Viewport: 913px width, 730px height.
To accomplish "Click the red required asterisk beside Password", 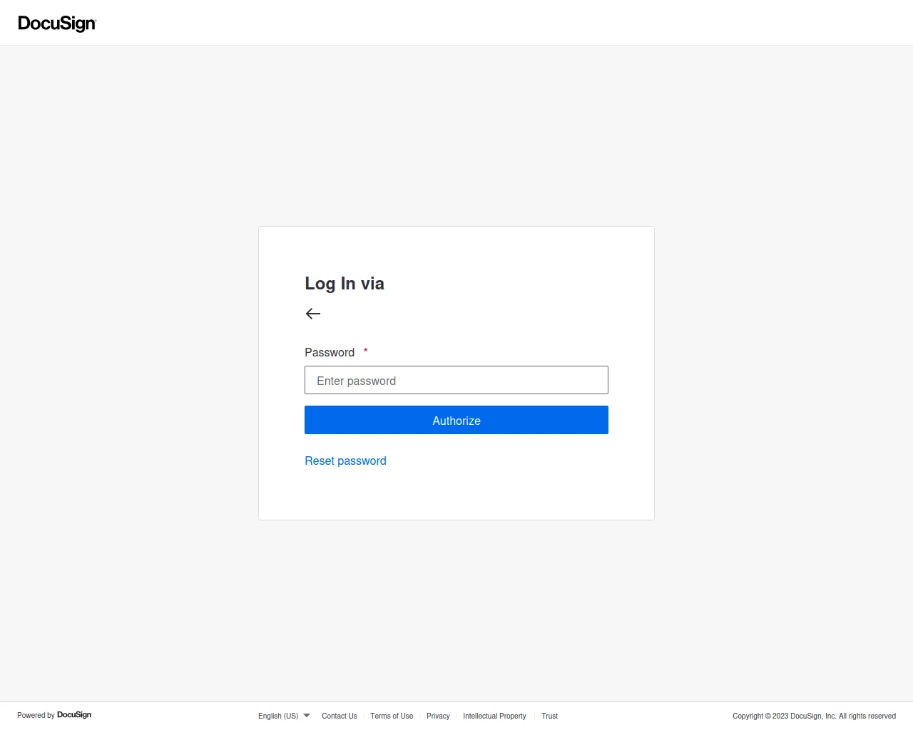I will 366,351.
